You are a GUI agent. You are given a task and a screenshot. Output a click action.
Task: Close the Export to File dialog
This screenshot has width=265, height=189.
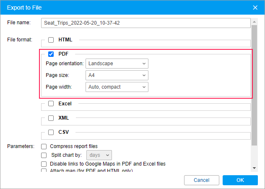[255, 8]
